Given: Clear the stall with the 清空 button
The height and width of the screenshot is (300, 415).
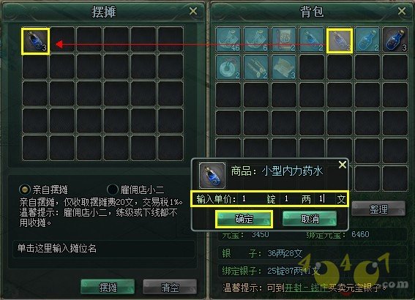Looking at the screenshot, I should click(x=170, y=287).
